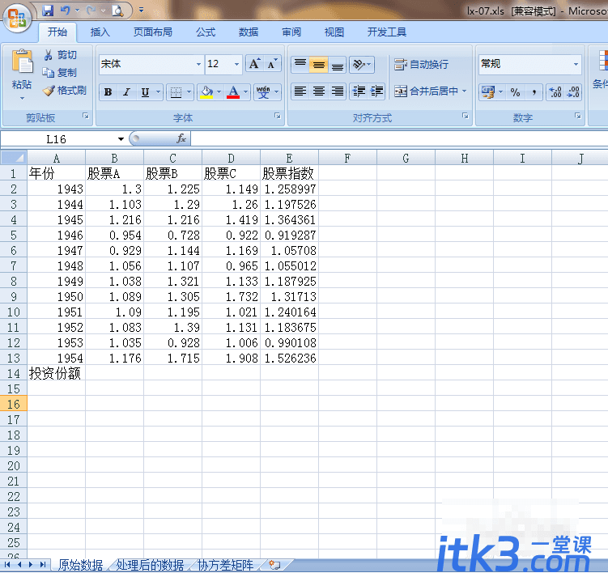Open Customize Quick Access Toolbar arrow

[x=141, y=10]
